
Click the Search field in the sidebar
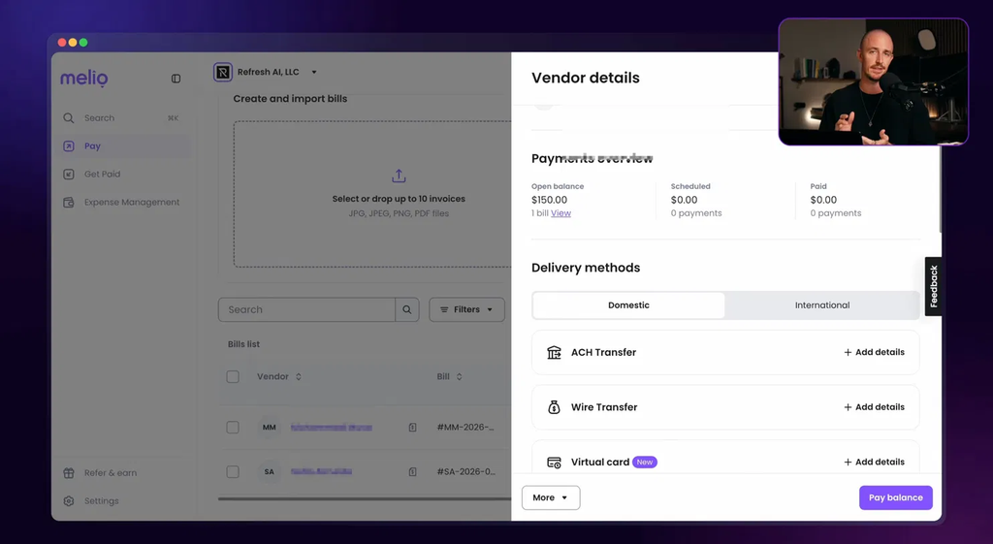121,117
